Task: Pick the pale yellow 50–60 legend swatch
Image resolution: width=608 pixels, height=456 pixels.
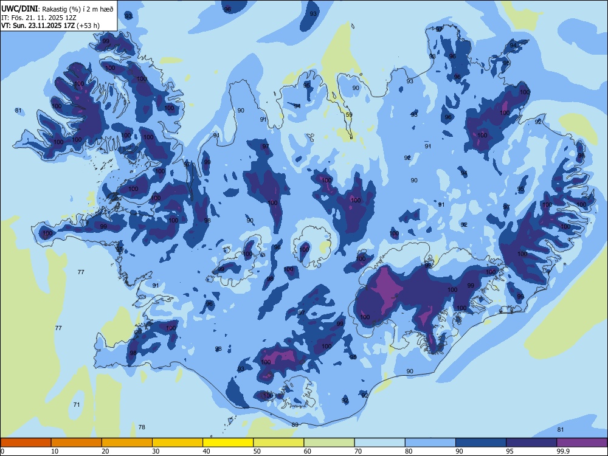Action: tap(279, 443)
